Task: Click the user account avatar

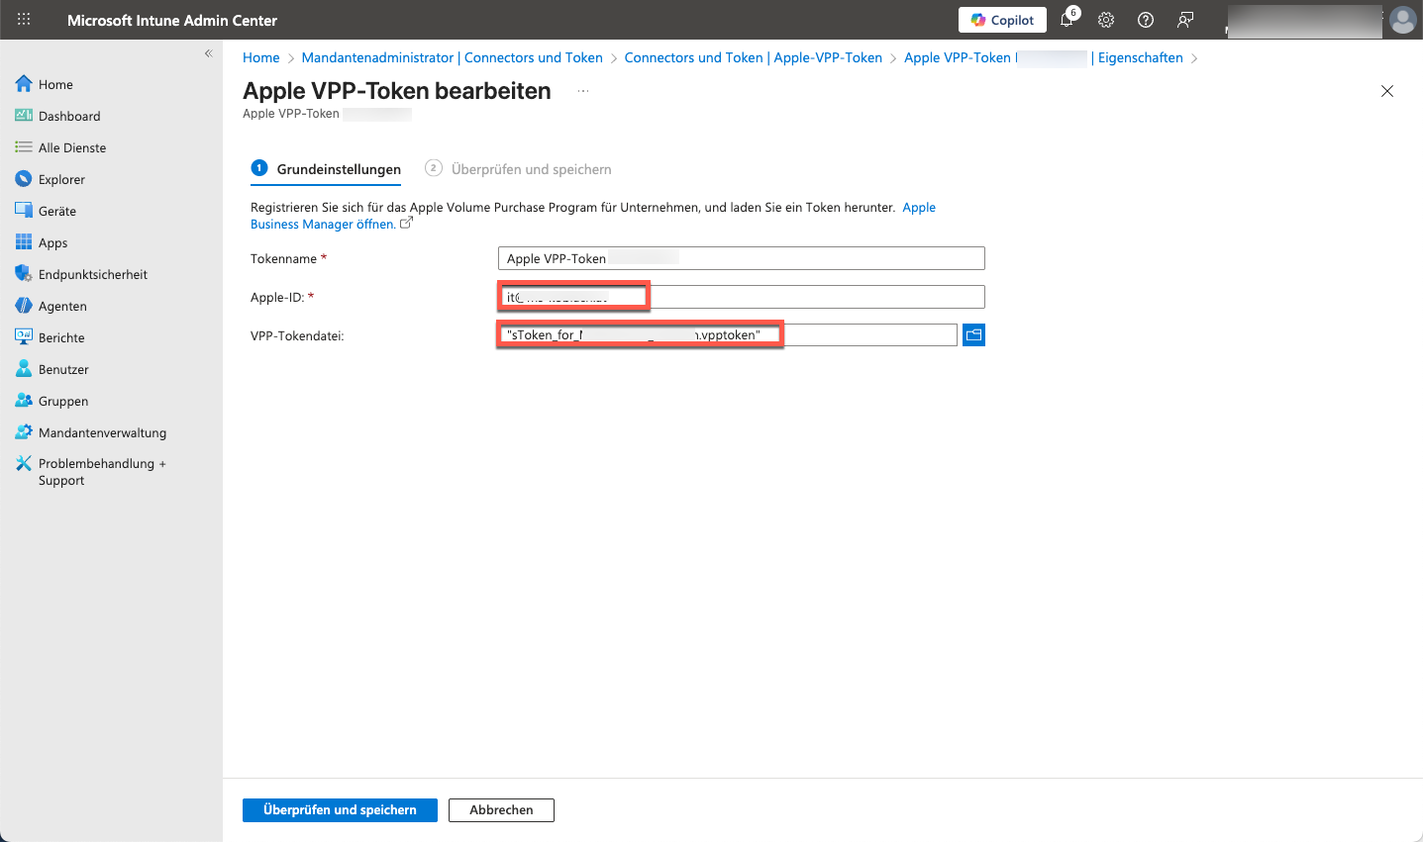Action: coord(1402,20)
